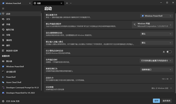Expand the 启动参数 section
Viewport: 176px width, 104px height.
[171, 88]
